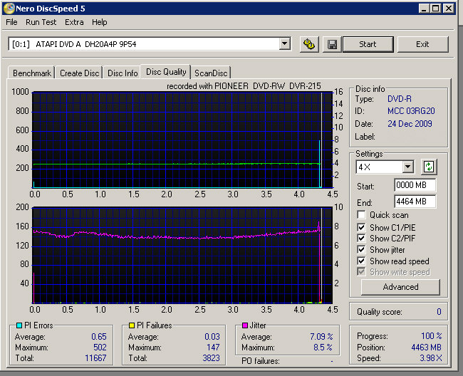Viewport: 463px width, 376px height.
Task: Minimize the Nero DiscSpeed window
Action: tap(424, 9)
